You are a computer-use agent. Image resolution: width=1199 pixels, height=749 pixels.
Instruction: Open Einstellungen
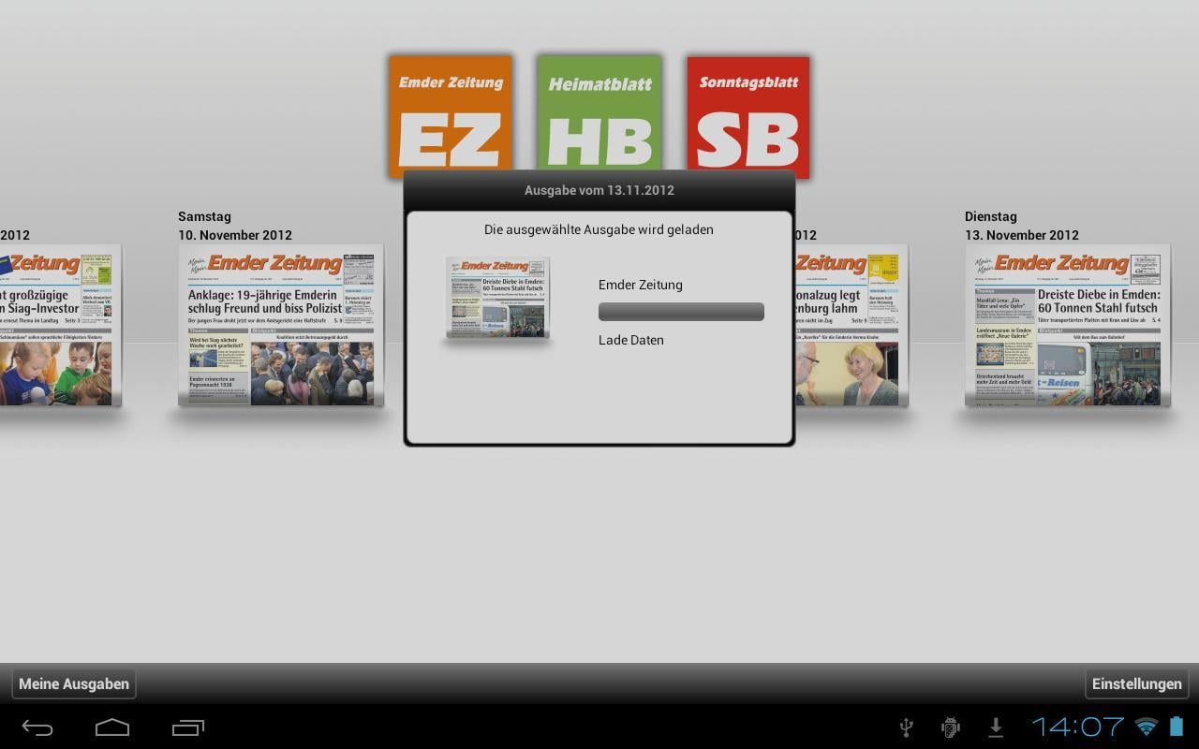tap(1136, 683)
